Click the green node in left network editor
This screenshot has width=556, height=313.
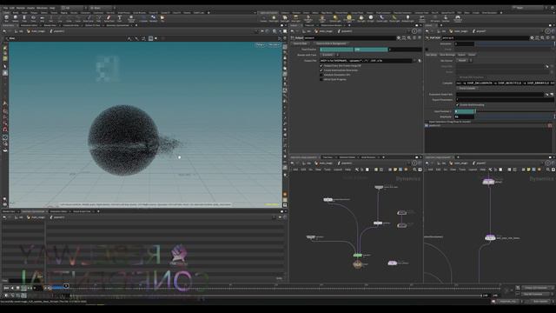357,255
